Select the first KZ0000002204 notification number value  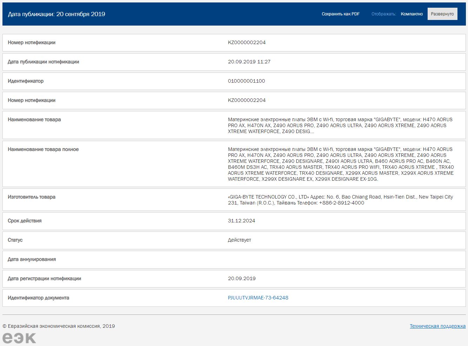point(247,42)
